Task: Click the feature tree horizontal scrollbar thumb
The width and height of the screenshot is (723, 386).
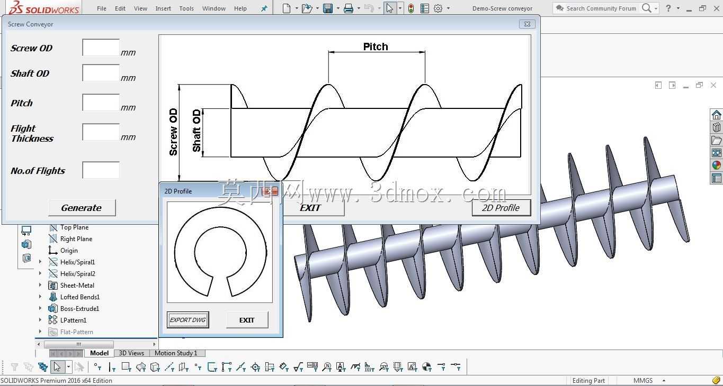Action: tap(78, 344)
